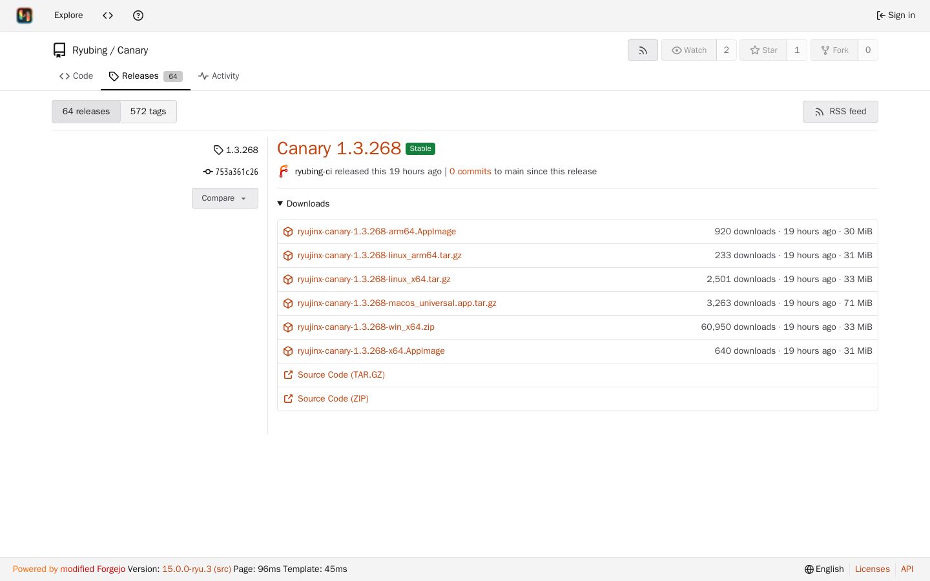Click the package icon for x64.AppImage

pos(288,351)
